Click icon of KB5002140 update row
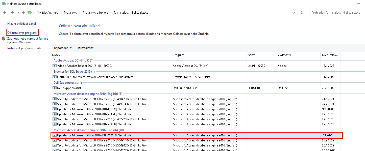365x151 pixels. coord(55,140)
